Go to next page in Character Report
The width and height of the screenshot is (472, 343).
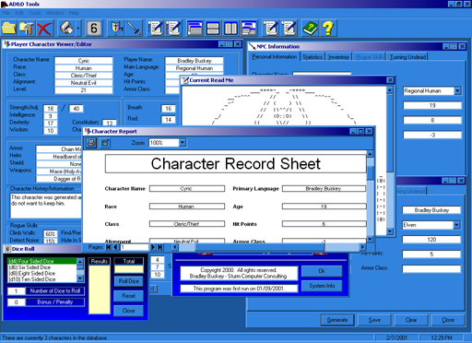tap(153, 247)
